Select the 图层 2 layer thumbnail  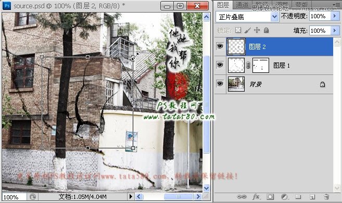pyautogui.click(x=236, y=46)
